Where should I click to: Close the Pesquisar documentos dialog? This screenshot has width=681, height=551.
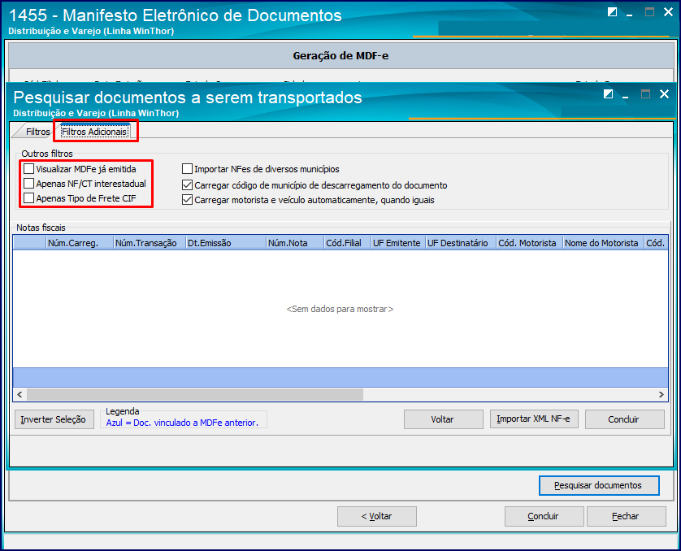pyautogui.click(x=664, y=93)
